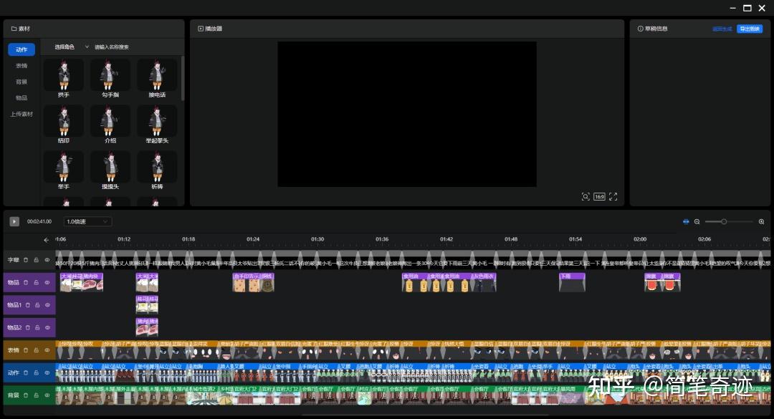
Task: Select the 举起拳头 action thumbnail
Action: coord(157,121)
